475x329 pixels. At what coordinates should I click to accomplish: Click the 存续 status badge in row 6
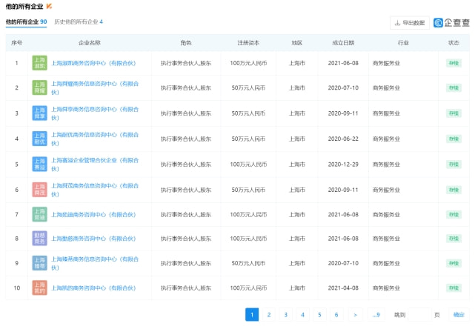(x=454, y=190)
